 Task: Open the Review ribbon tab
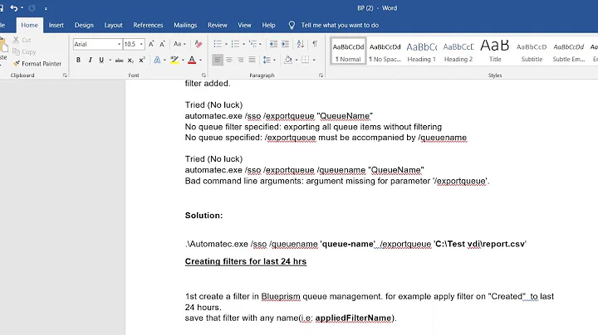(218, 25)
